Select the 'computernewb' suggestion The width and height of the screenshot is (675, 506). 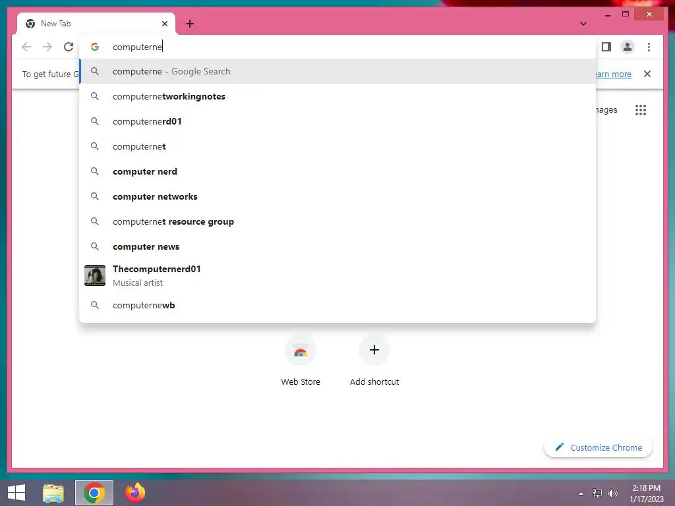click(x=337, y=305)
